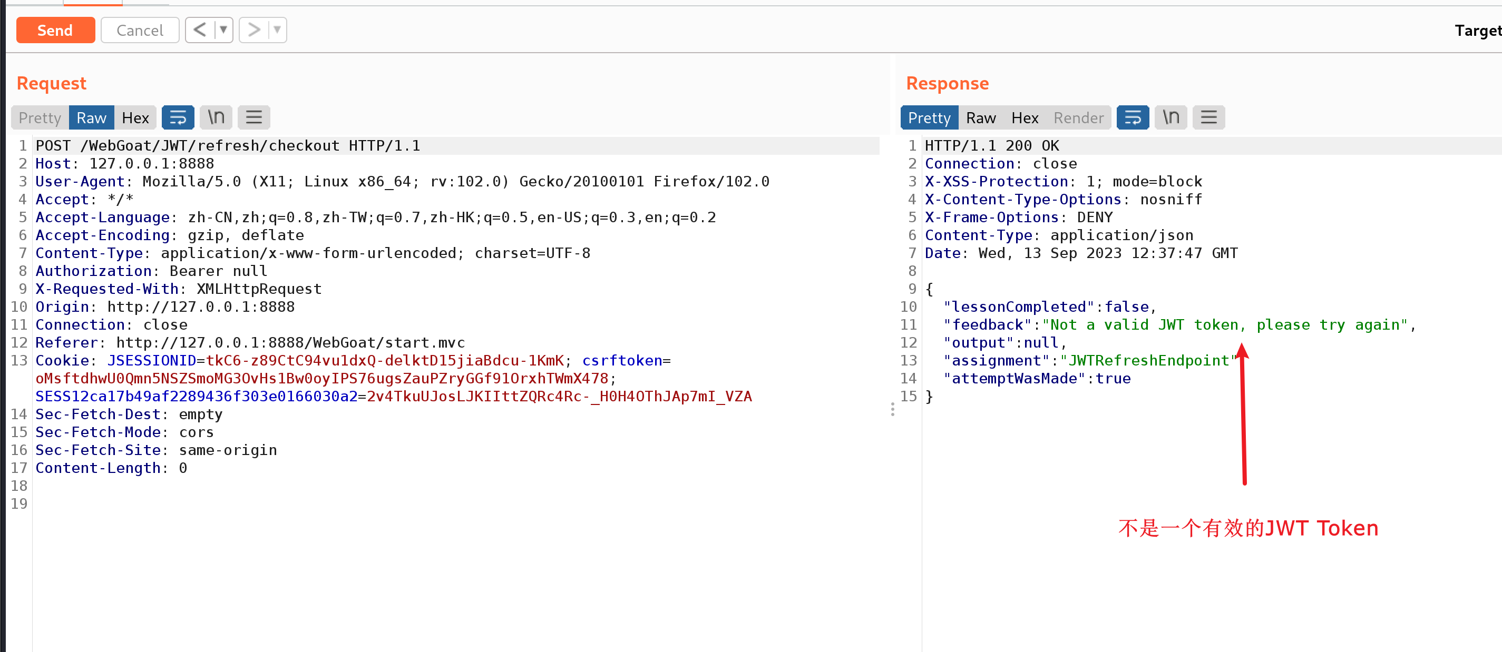This screenshot has height=652, width=1502.
Task: Click the Accept-Encoding: gzip, deflate header line
Action: pyautogui.click(x=170, y=235)
